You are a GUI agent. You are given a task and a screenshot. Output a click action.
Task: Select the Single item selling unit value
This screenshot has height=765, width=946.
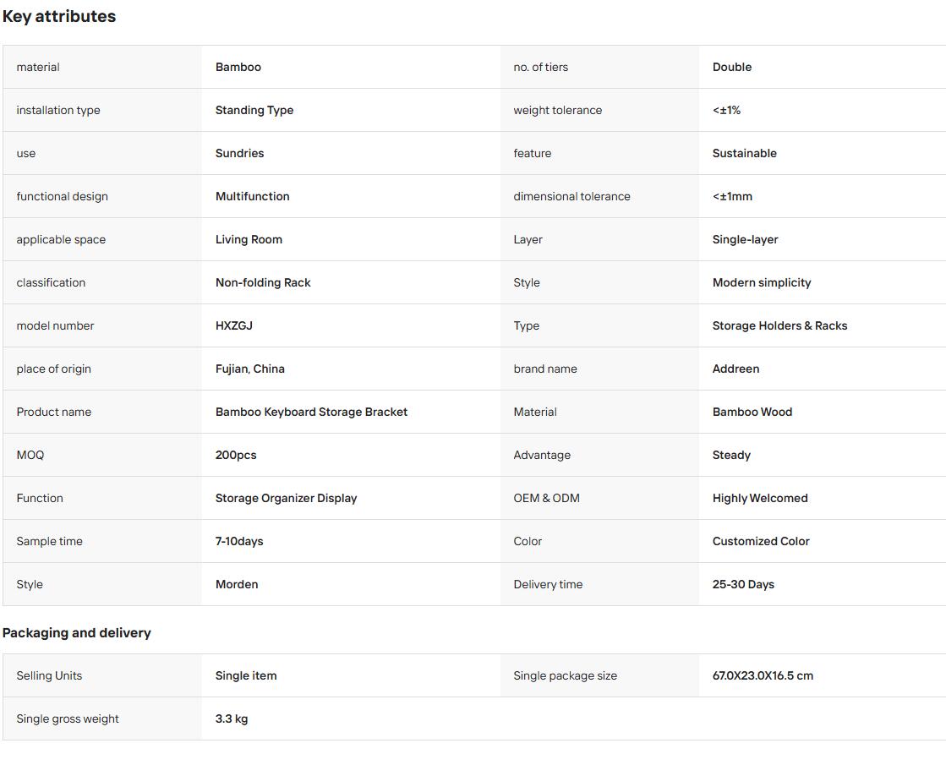pos(246,675)
